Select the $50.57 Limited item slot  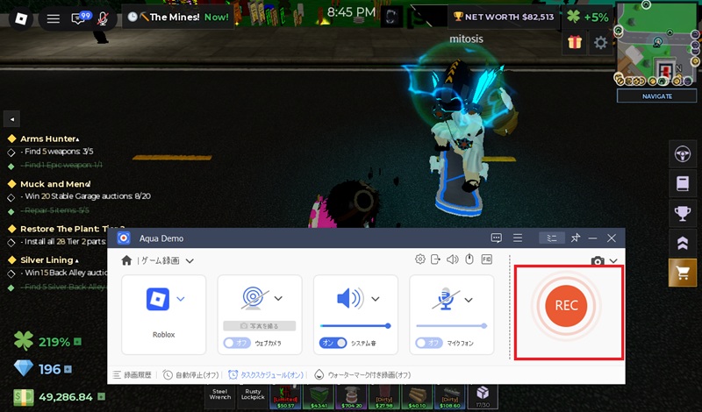[x=286, y=397]
